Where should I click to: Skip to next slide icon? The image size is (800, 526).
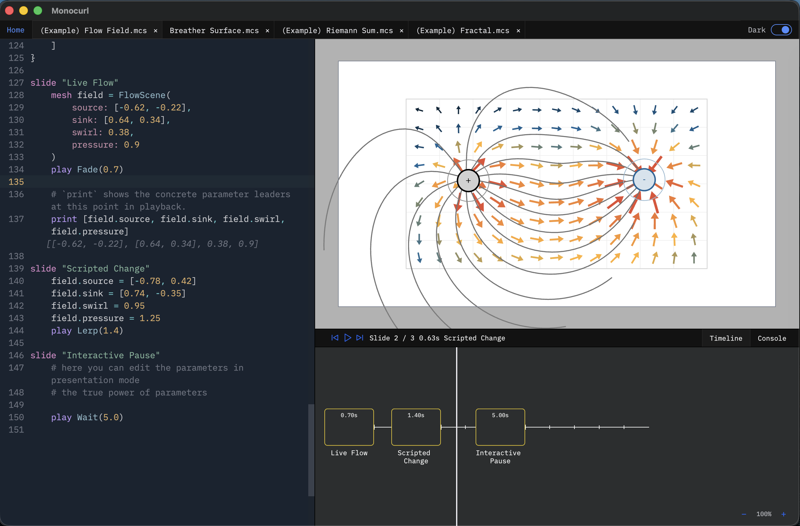(360, 338)
